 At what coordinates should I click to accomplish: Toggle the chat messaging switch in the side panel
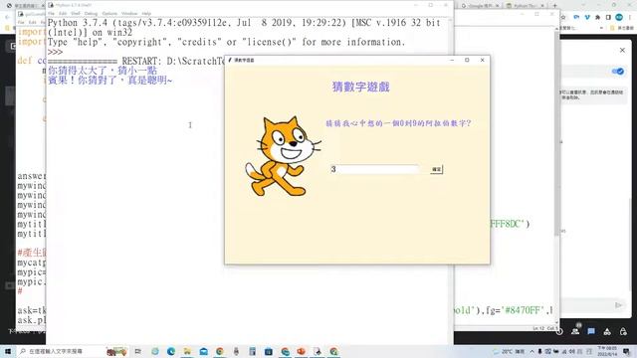(x=618, y=72)
